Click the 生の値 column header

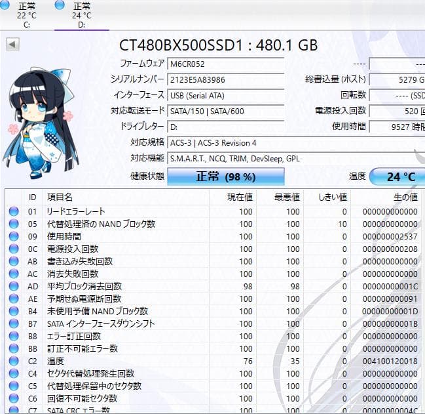[386, 197]
